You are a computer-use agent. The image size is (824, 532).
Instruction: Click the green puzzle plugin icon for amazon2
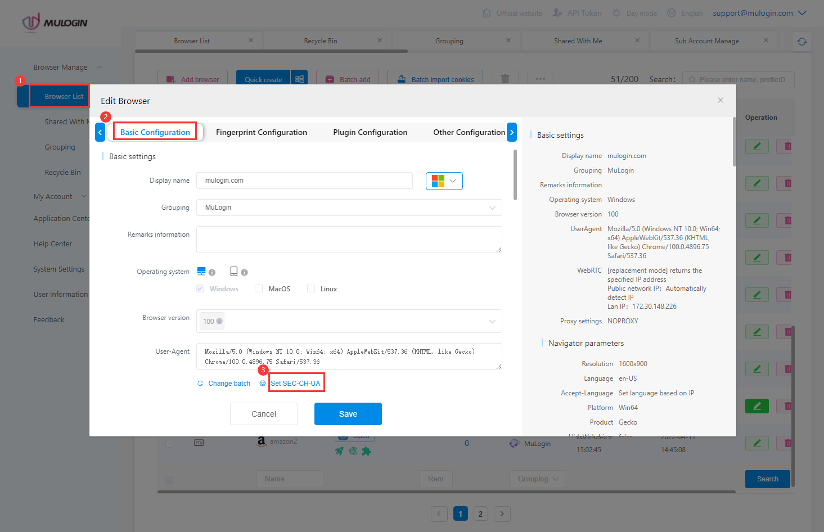pos(366,451)
